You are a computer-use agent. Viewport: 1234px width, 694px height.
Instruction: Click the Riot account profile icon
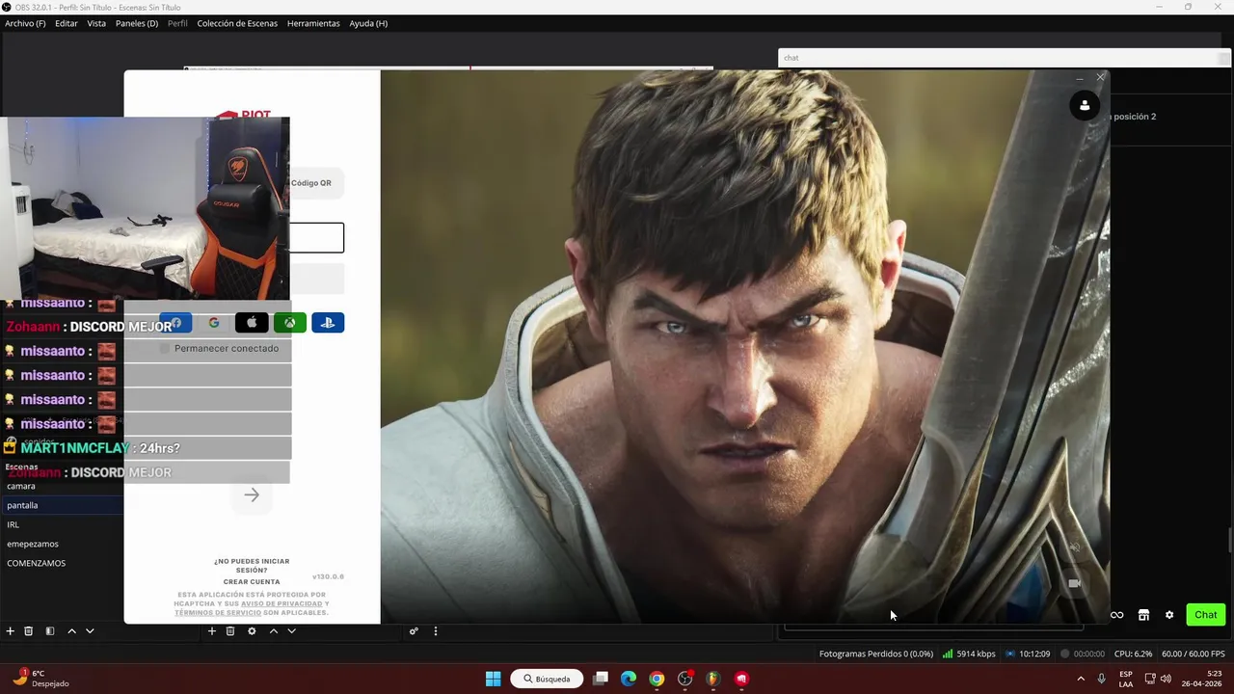click(x=1085, y=106)
